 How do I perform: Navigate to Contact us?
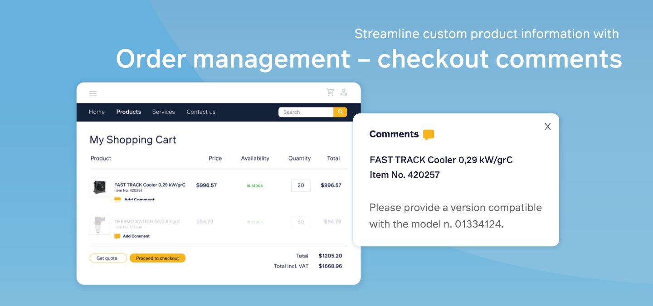[x=201, y=112]
